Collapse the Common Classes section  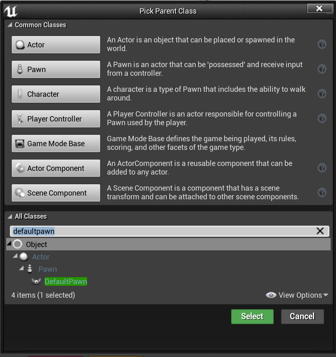9,25
